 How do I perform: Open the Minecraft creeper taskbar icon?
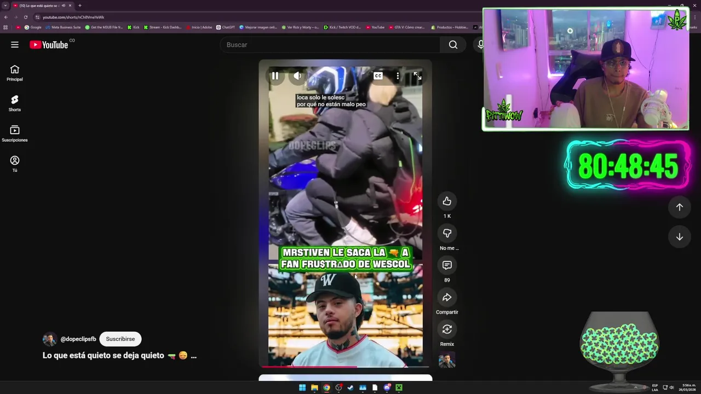click(x=399, y=387)
